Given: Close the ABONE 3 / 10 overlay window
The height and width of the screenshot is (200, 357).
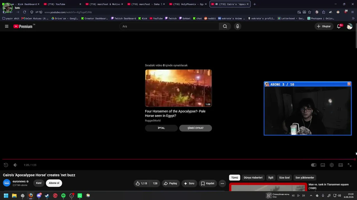Looking at the screenshot, I should tap(349, 84).
